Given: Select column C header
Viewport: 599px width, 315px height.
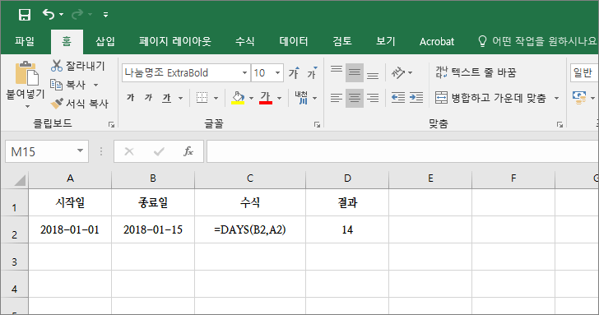Looking at the screenshot, I should tap(250, 178).
